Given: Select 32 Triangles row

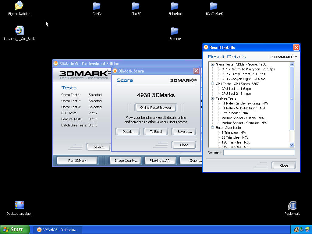Looking at the screenshot, I should (x=235, y=137).
